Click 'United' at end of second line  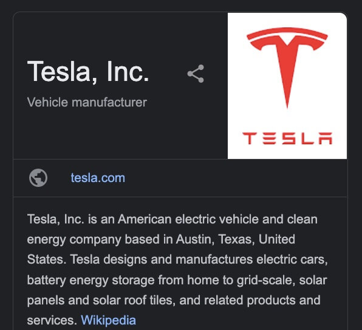pyautogui.click(x=277, y=239)
